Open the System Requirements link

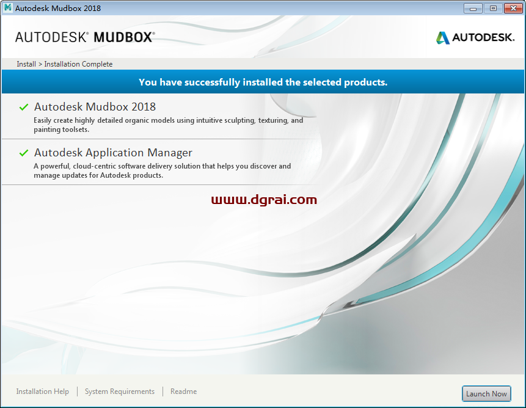[120, 392]
